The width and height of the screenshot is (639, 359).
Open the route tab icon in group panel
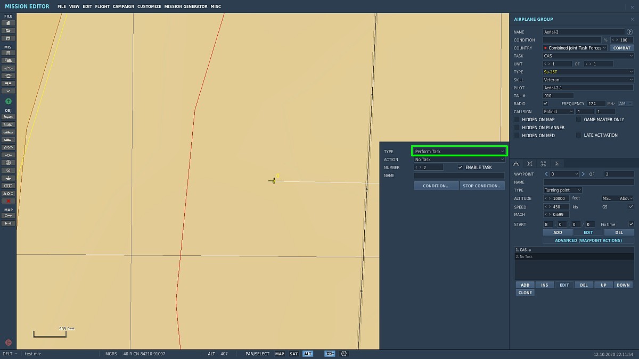tap(516, 163)
